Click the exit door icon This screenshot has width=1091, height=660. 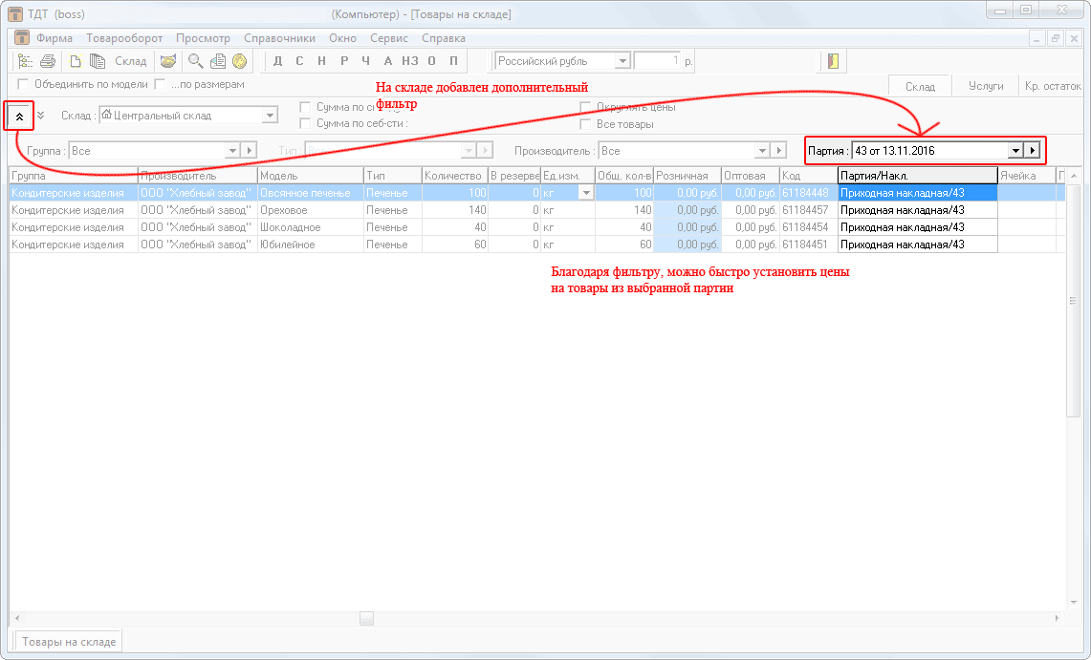pos(833,61)
